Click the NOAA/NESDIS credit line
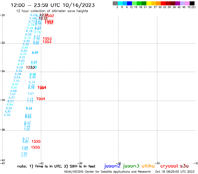The image size is (198, 174). pyautogui.click(x=108, y=172)
